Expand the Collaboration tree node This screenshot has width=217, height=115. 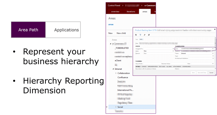point(116,73)
